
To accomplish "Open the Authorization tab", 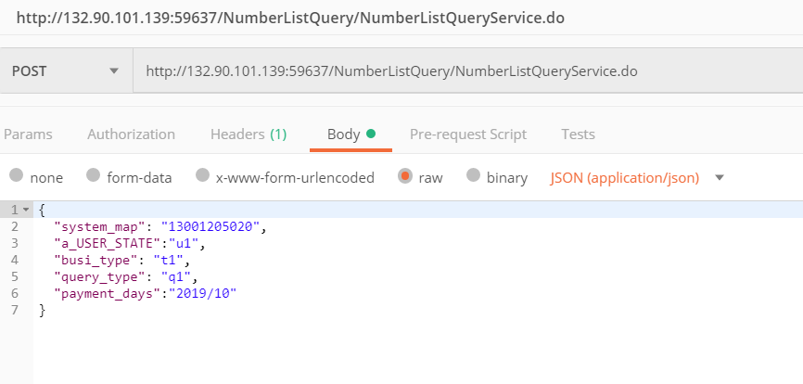I will (131, 134).
